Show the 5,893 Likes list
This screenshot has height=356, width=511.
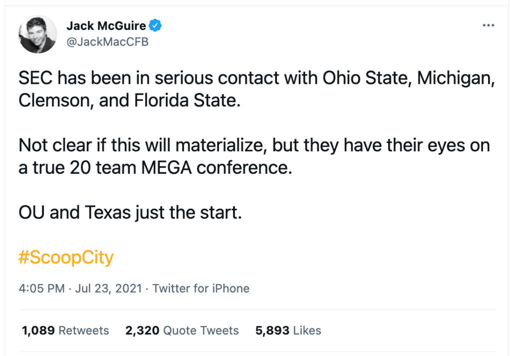[x=288, y=330]
